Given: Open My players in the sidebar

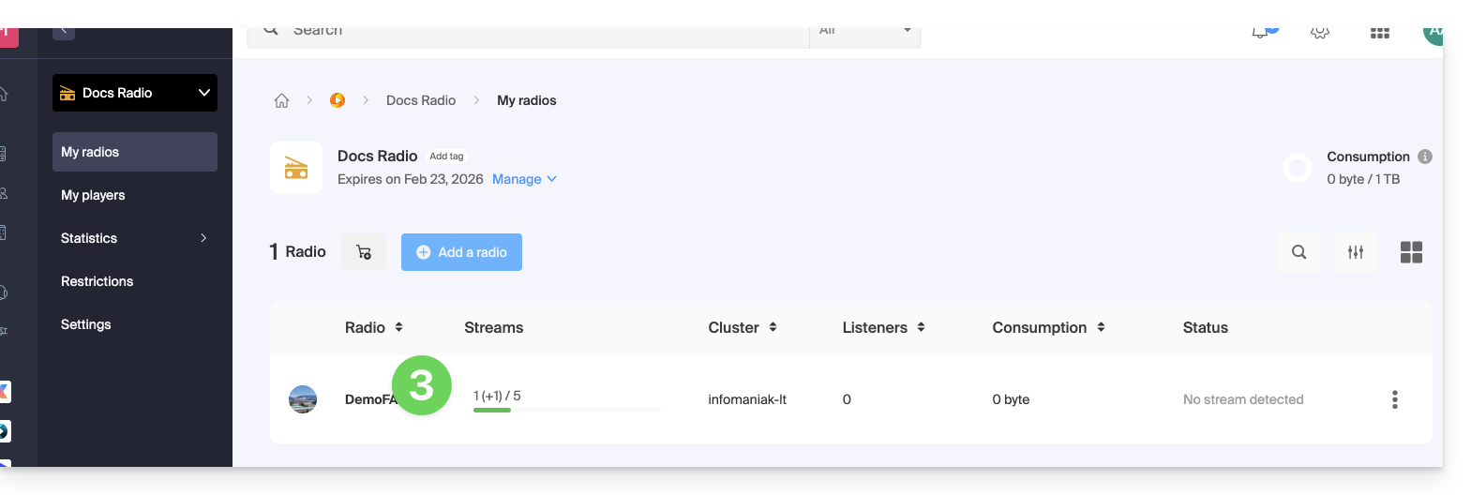Looking at the screenshot, I should pos(93,195).
